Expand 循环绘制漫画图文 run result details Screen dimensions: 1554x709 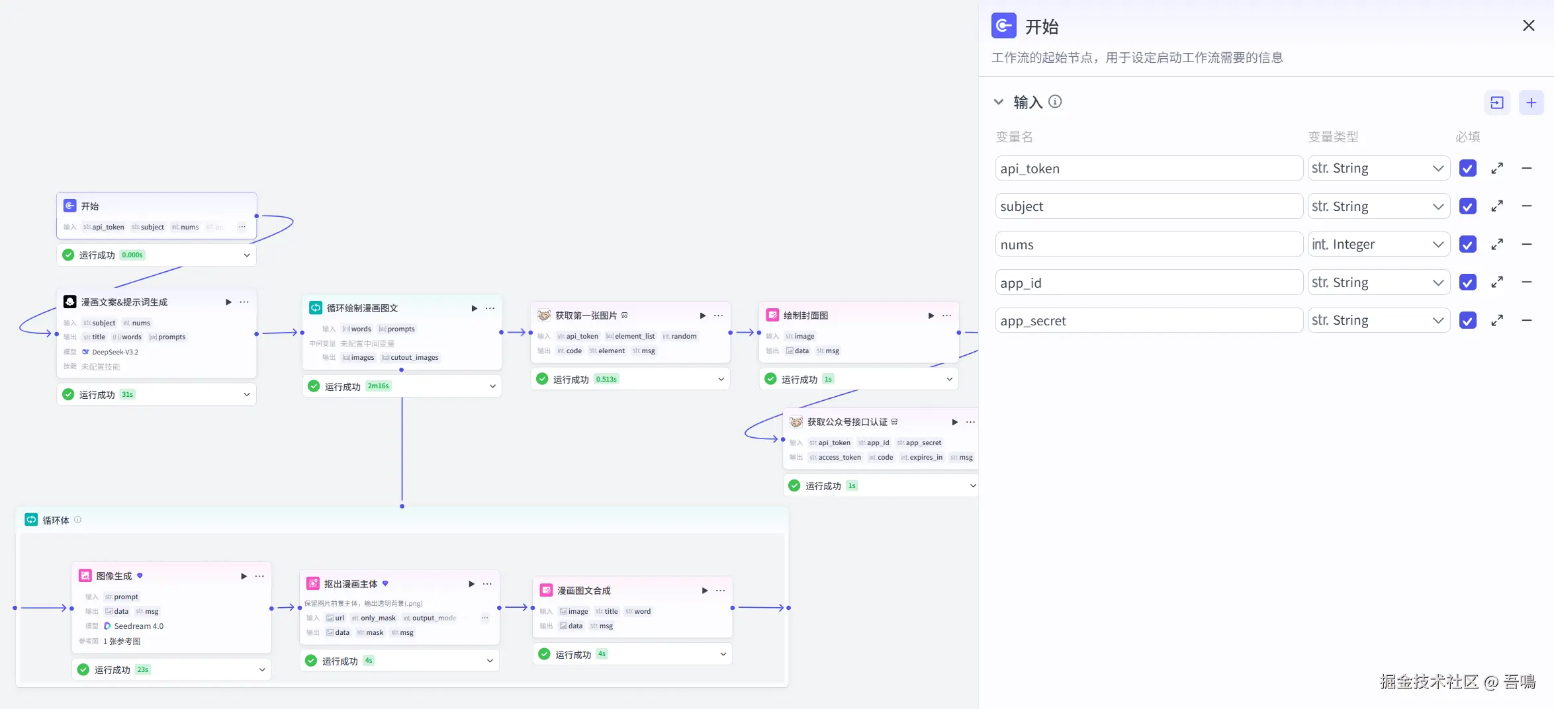[x=492, y=386]
